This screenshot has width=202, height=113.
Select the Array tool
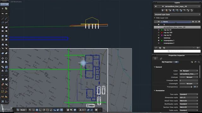(6, 67)
